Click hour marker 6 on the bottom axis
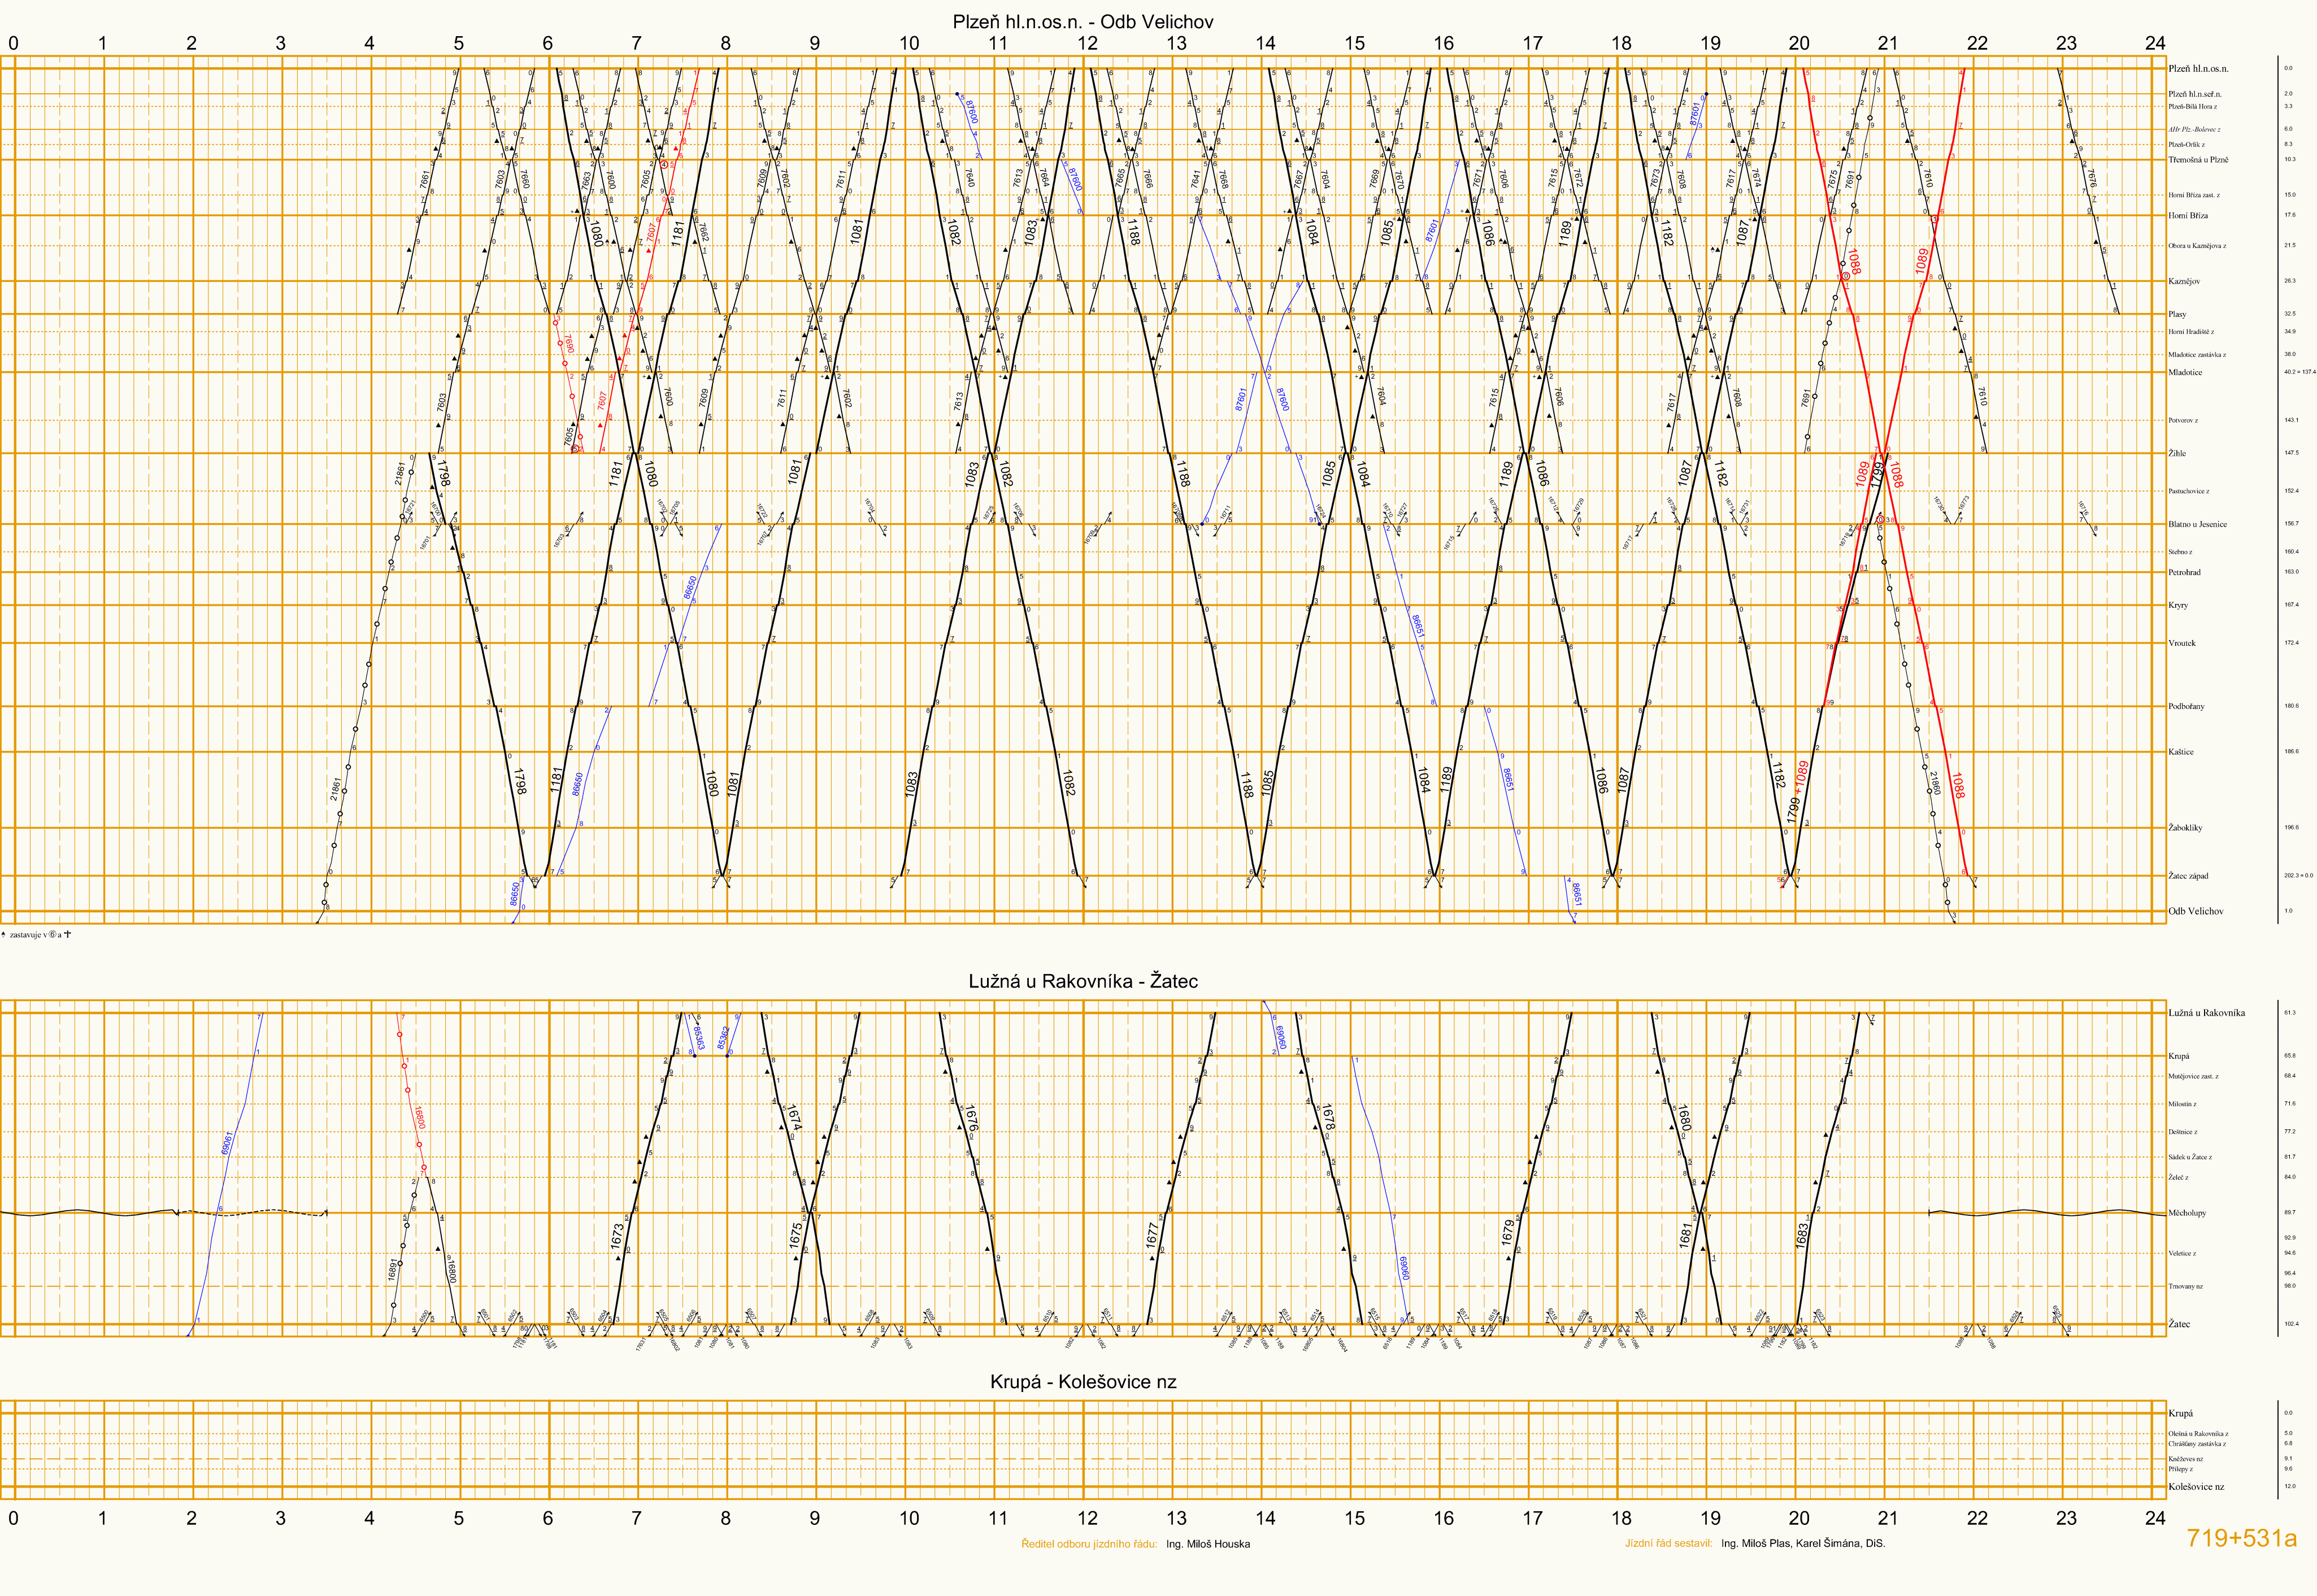Image resolution: width=2317 pixels, height=1596 pixels. (x=547, y=1518)
